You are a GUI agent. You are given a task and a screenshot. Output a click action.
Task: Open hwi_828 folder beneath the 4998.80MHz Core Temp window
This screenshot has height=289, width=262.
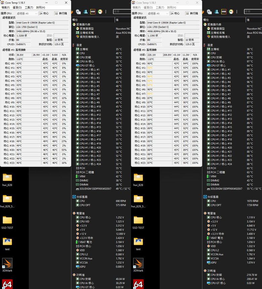tap(138, 180)
